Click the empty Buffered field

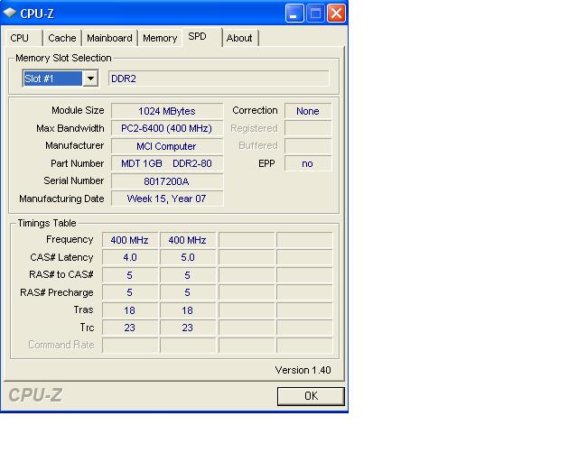coord(308,146)
